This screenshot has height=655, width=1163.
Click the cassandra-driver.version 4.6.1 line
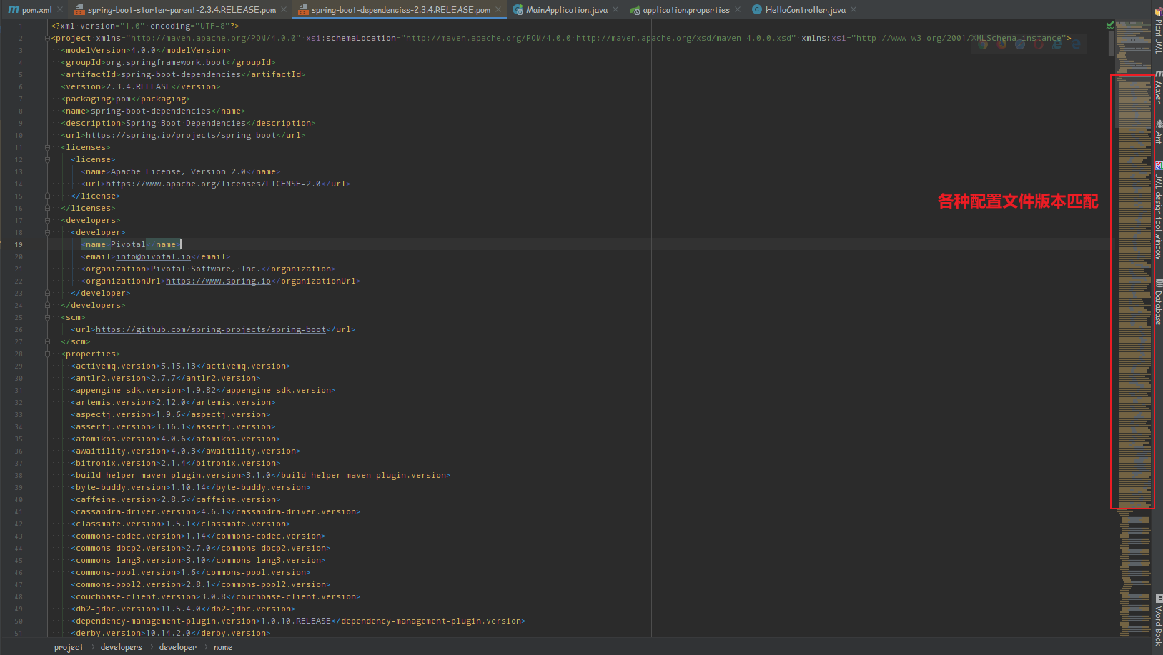215,511
